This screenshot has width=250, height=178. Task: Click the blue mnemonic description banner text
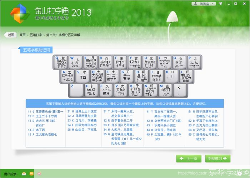[126, 104]
